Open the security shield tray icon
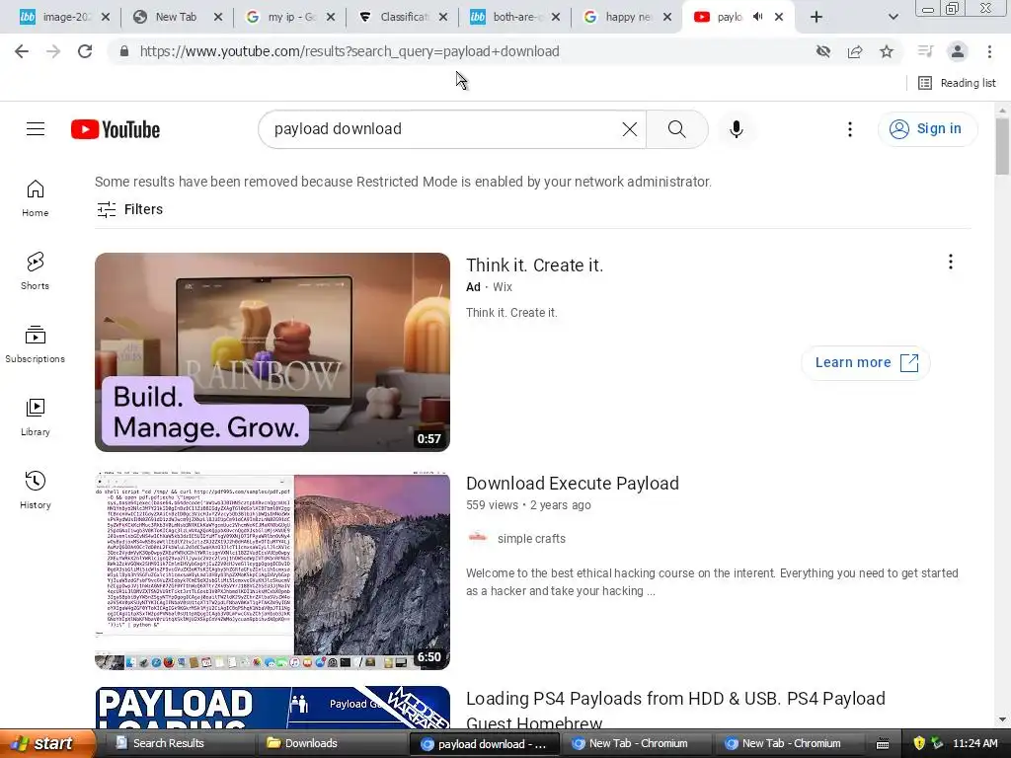 pos(919,743)
